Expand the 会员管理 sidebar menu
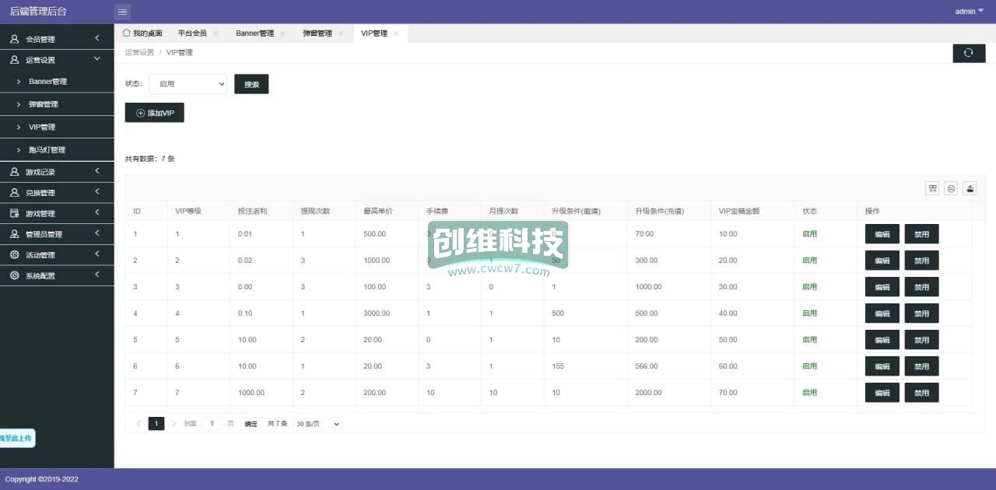 pyautogui.click(x=57, y=39)
